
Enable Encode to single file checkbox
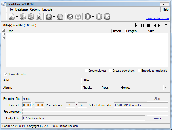point(139,71)
